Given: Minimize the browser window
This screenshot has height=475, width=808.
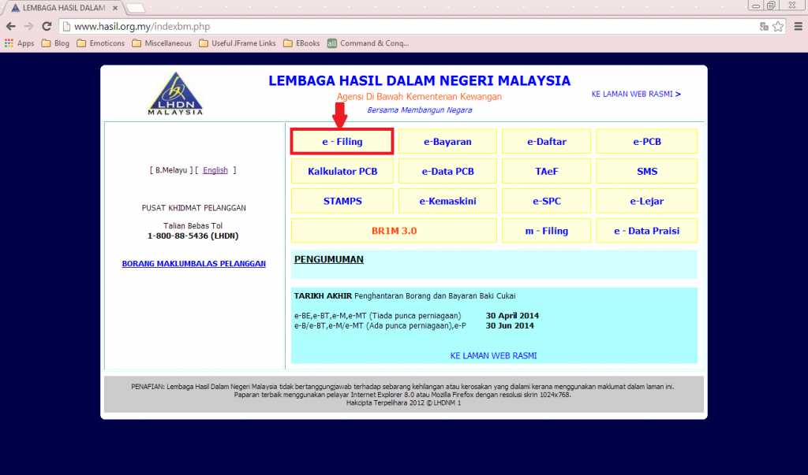Looking at the screenshot, I should coord(755,6).
